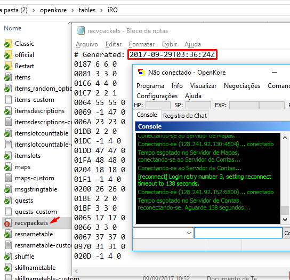Screen dimensions: 290x280
Task: Open OpenKore's Ajuda menu
Action: click(193, 96)
